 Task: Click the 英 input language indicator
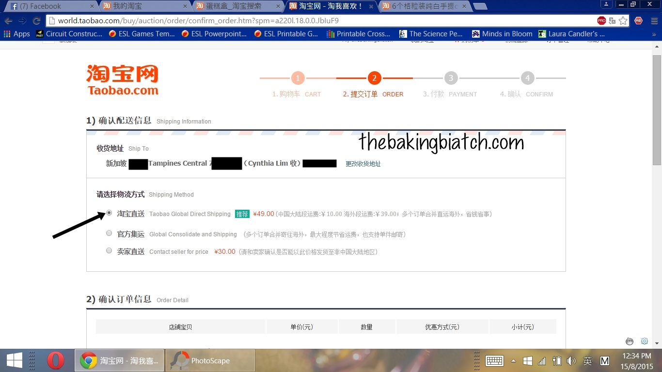587,361
